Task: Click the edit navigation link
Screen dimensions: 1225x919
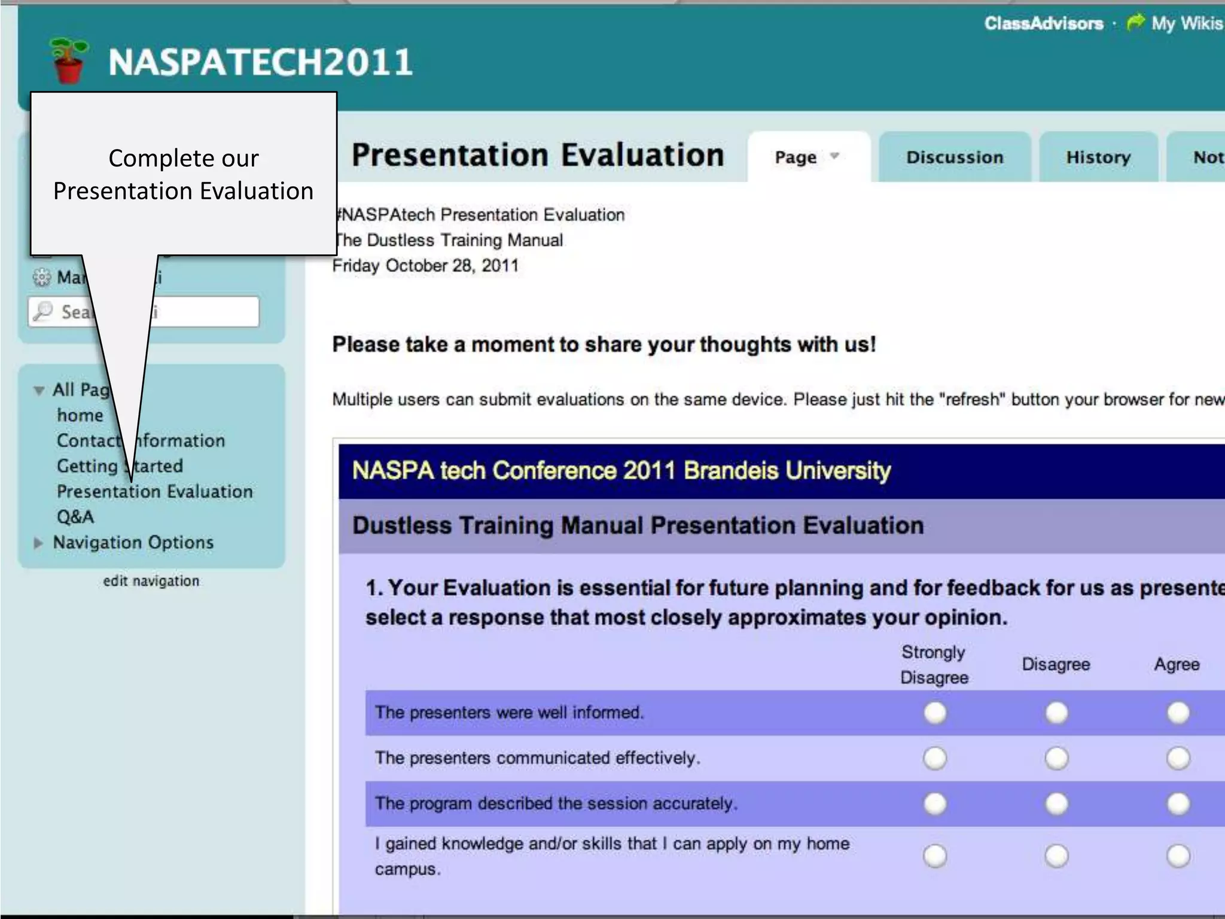Action: pyautogui.click(x=151, y=580)
